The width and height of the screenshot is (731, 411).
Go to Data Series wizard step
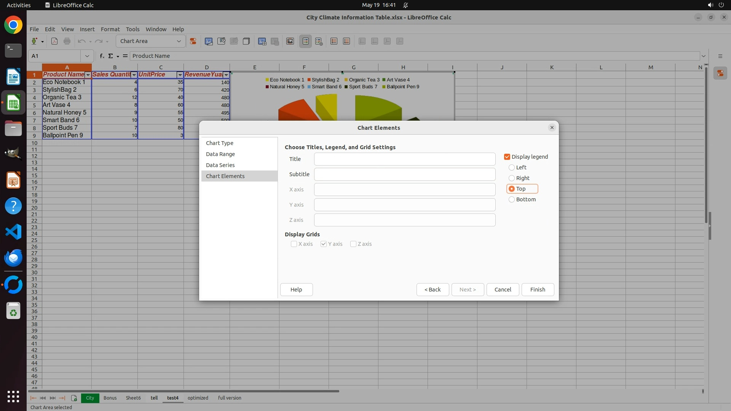[220, 165]
